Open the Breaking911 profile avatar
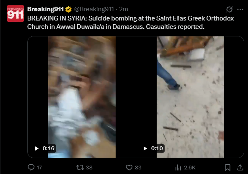 tap(15, 13)
